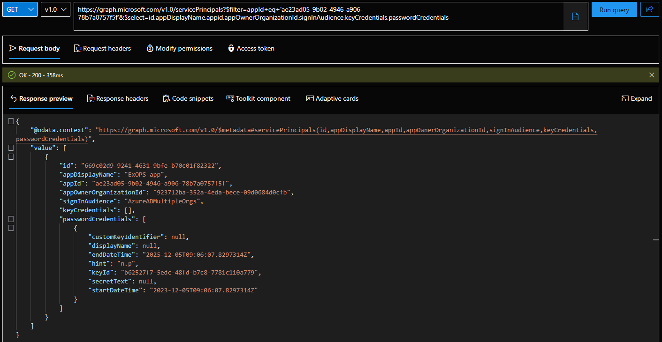The width and height of the screenshot is (662, 342).
Task: Open the Toolkit component tab
Action: (x=258, y=98)
